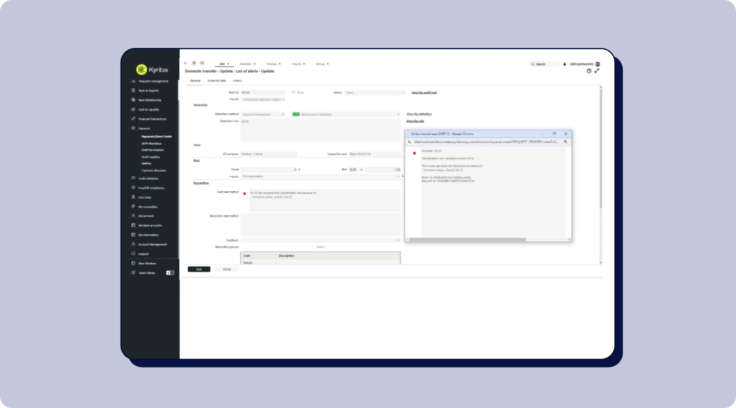Expand the Detection method dropdown

[x=263, y=114]
